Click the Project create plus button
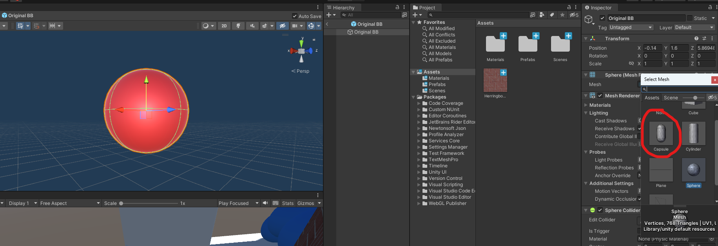This screenshot has width=718, height=246. click(415, 15)
